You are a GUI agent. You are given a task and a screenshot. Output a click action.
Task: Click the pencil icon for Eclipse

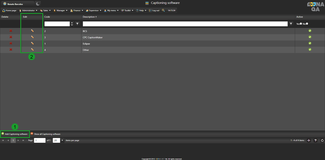(32, 43)
